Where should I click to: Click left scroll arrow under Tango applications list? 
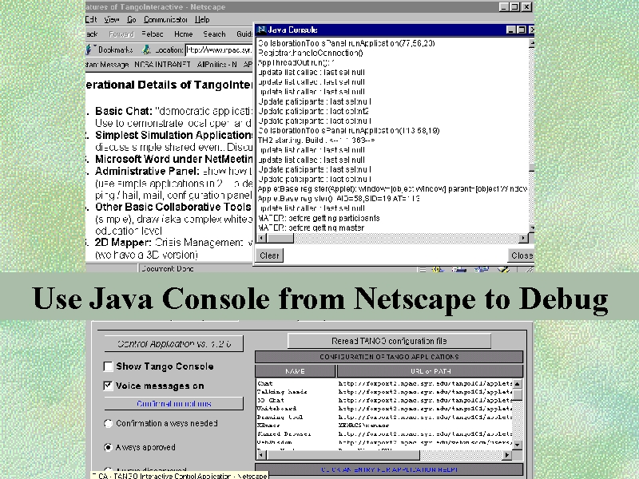click(261, 454)
